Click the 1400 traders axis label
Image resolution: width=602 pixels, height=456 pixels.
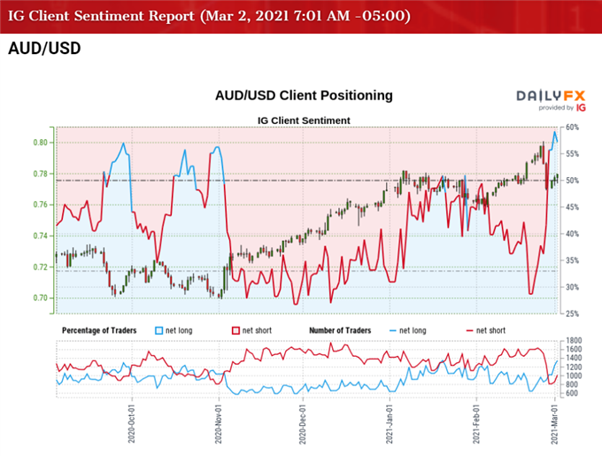tap(574, 358)
